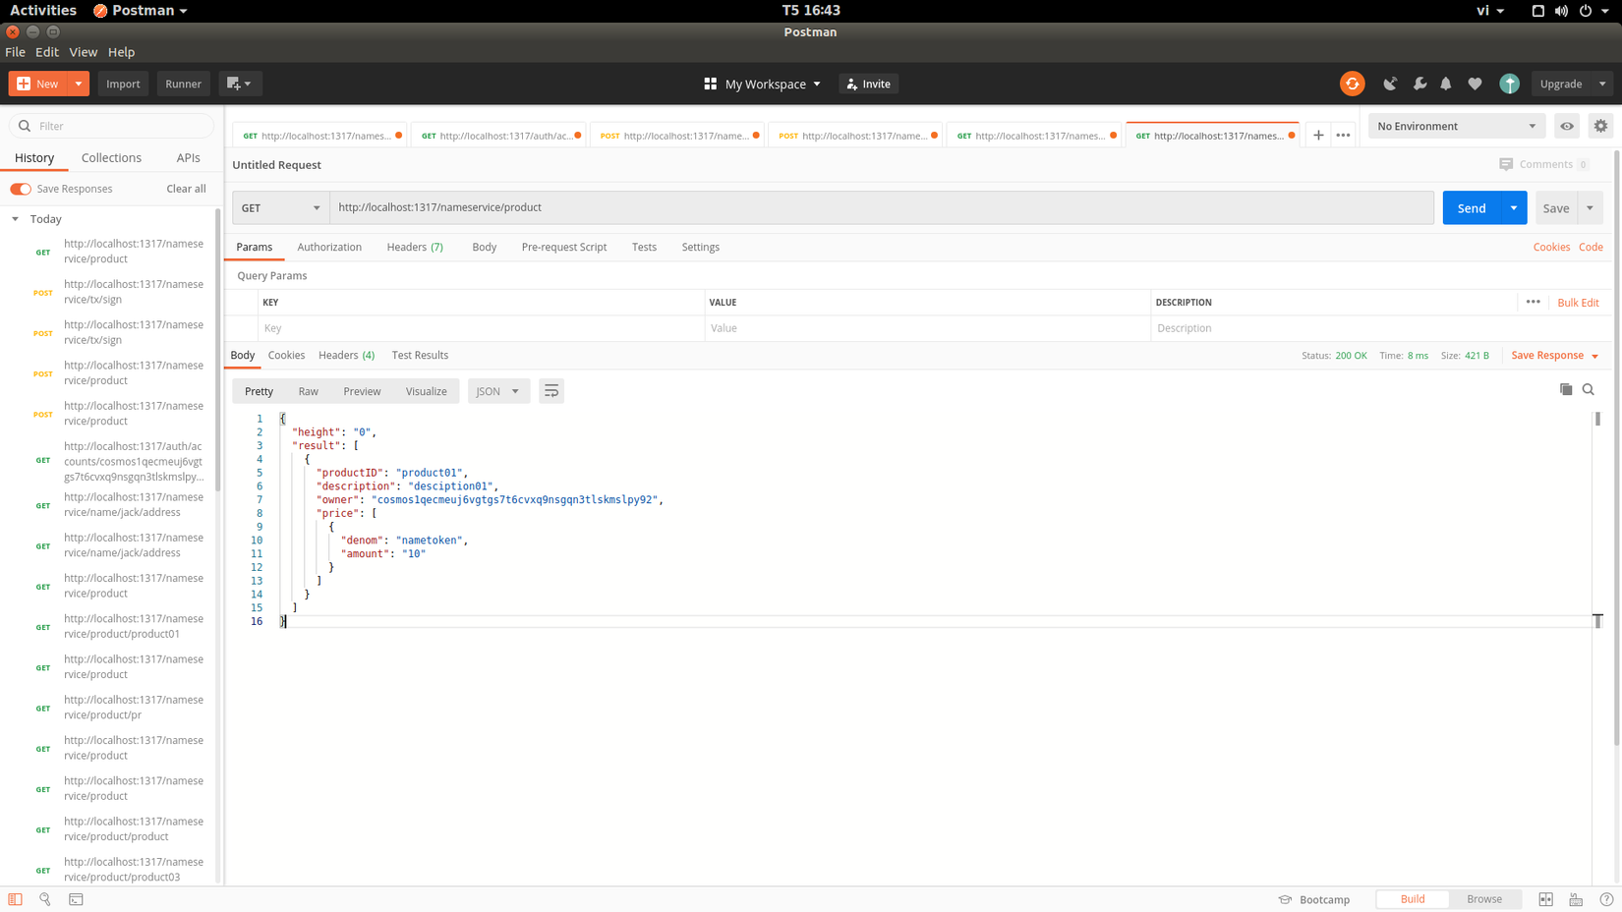Open the GET method dropdown
Viewport: 1622px width, 912px height.
coord(280,207)
